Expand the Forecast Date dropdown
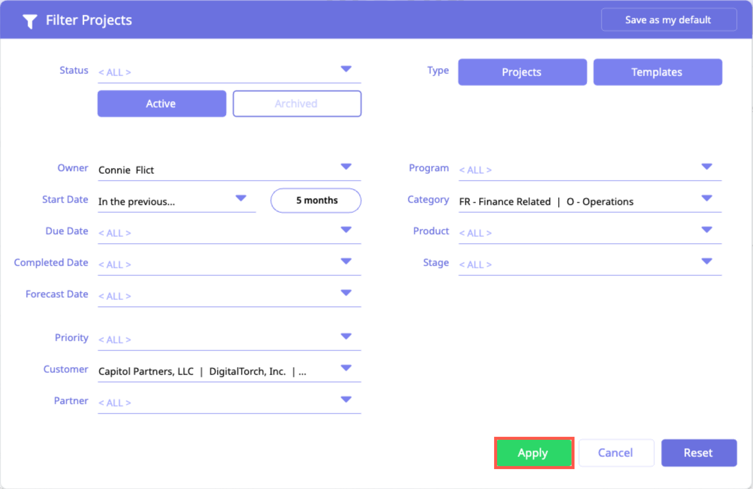This screenshot has height=489, width=753. (x=346, y=293)
